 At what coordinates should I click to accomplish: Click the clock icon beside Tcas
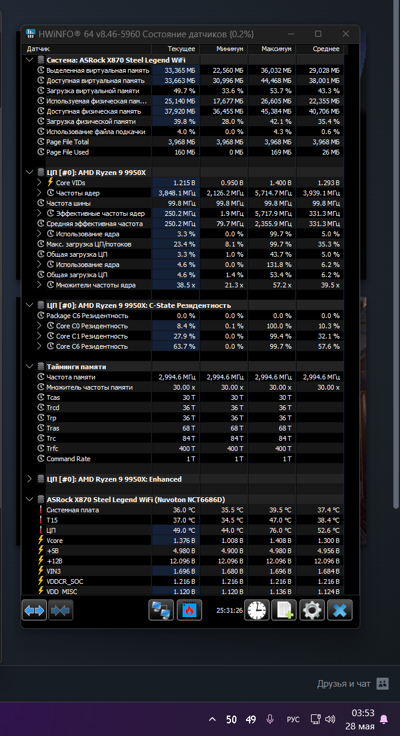[x=41, y=397]
